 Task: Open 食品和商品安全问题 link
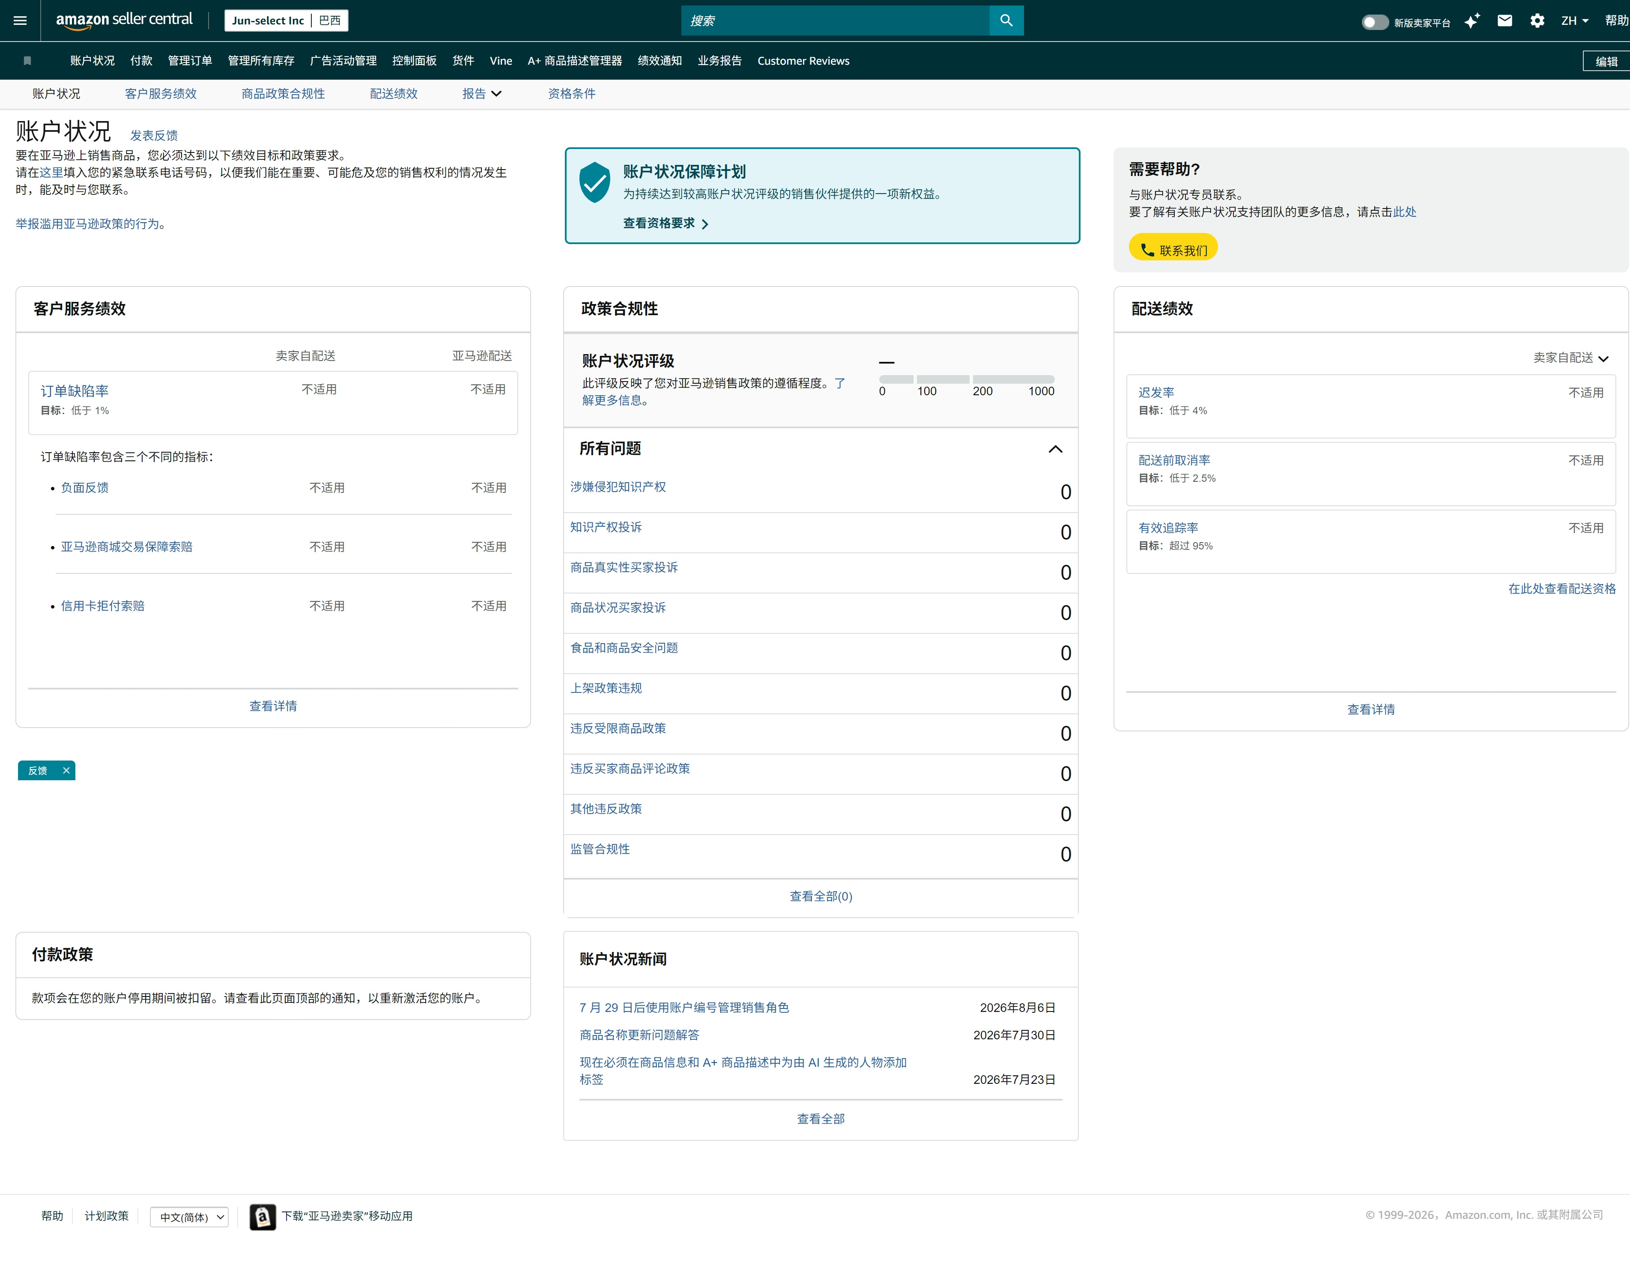pyautogui.click(x=624, y=648)
